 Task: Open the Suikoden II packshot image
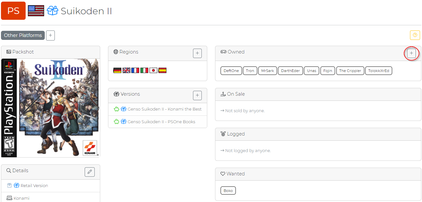[51, 108]
